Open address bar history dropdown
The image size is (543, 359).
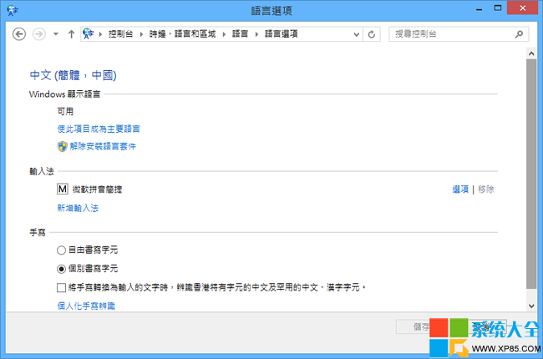point(357,34)
